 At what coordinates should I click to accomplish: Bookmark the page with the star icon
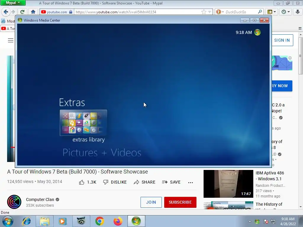[204, 12]
